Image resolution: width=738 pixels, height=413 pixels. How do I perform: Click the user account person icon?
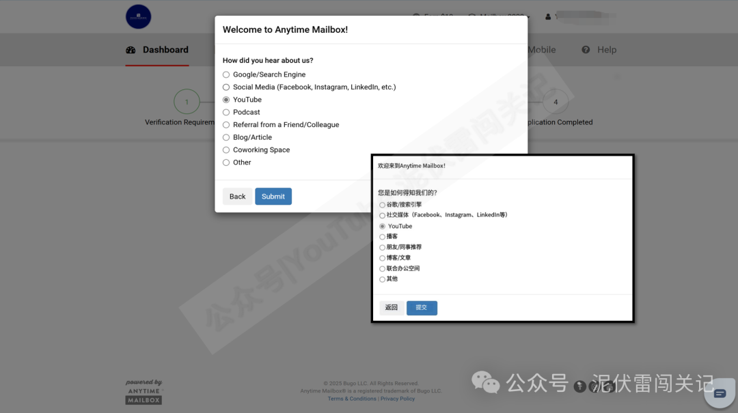coord(548,16)
